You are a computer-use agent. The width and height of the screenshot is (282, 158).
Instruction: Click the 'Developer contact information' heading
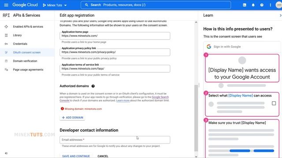pos(89,130)
